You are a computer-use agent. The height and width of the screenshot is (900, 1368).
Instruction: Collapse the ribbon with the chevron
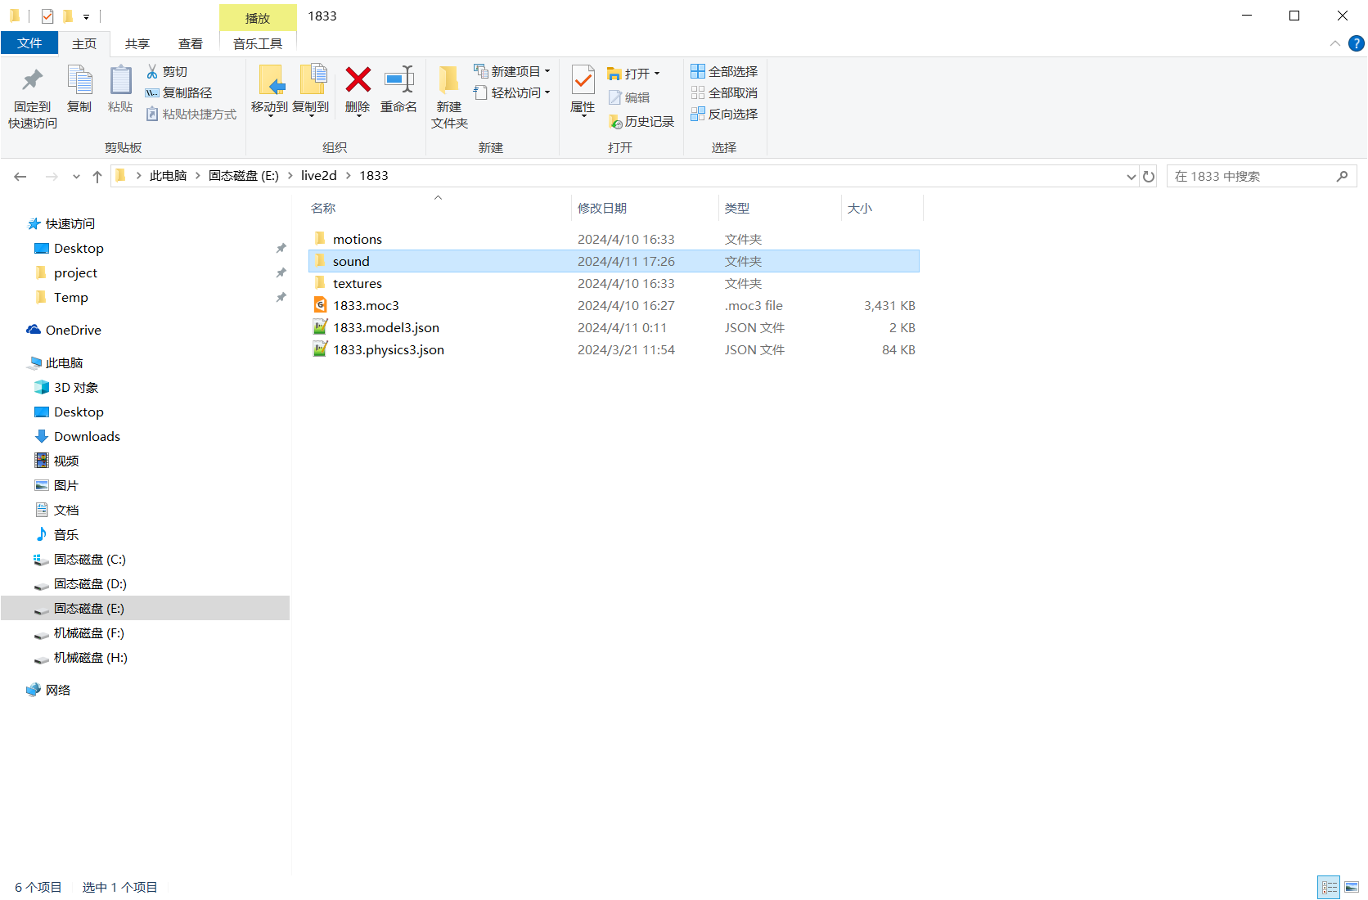pos(1335,43)
